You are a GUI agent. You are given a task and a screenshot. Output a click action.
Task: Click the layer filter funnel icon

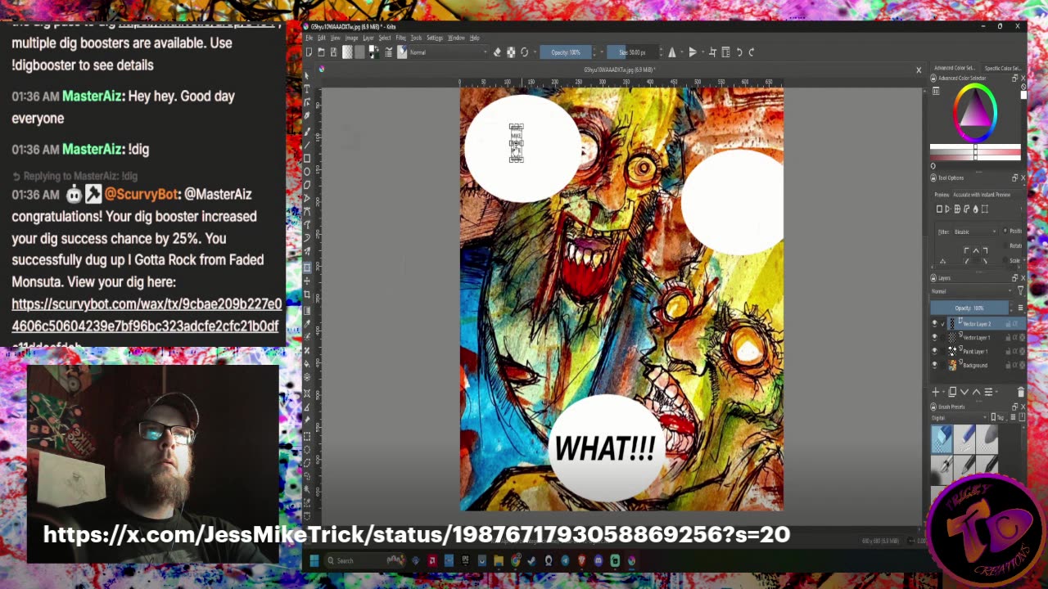point(1020,290)
